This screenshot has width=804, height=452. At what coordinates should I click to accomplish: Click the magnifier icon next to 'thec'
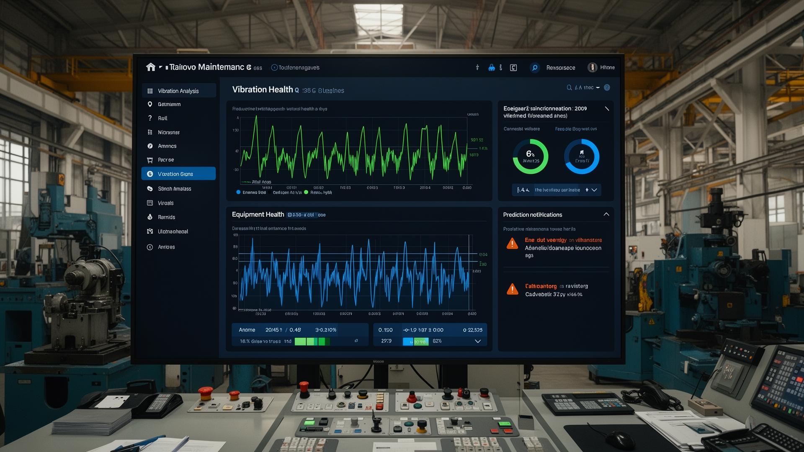(569, 87)
